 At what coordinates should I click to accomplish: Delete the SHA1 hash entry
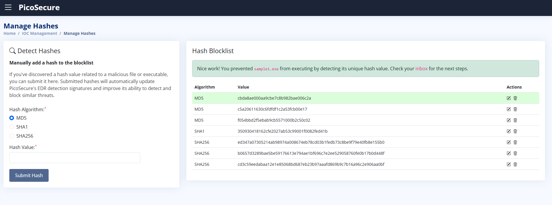[515, 131]
